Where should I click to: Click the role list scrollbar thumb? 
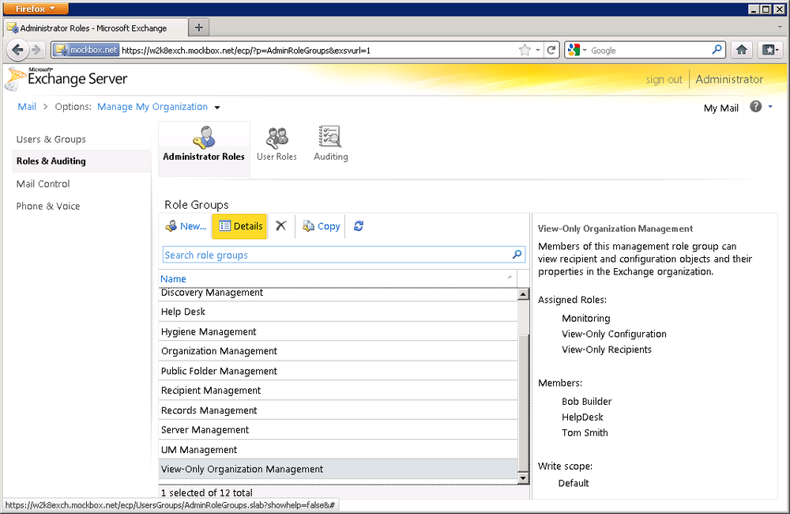(523, 402)
